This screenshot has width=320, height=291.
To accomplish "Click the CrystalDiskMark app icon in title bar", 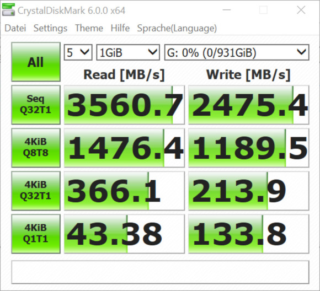I will pos(8,9).
